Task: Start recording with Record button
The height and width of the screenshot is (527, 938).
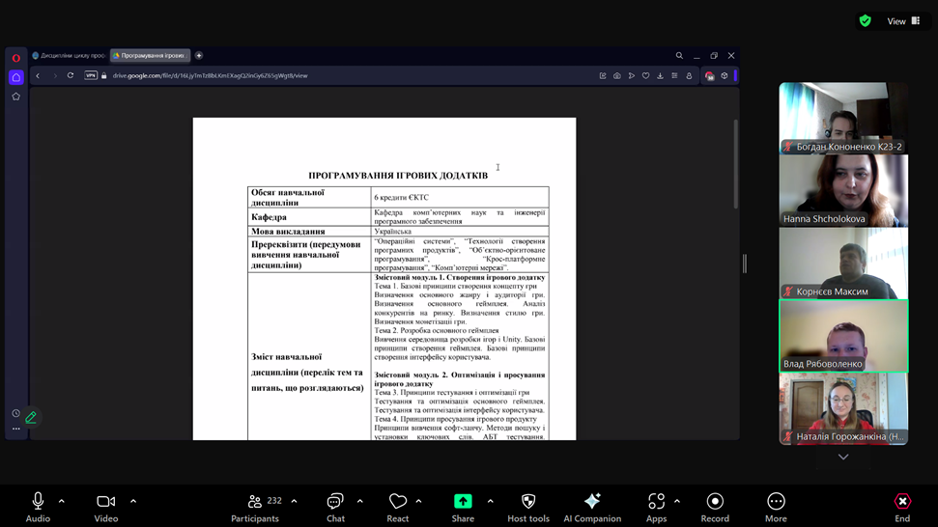Action: pyautogui.click(x=715, y=508)
